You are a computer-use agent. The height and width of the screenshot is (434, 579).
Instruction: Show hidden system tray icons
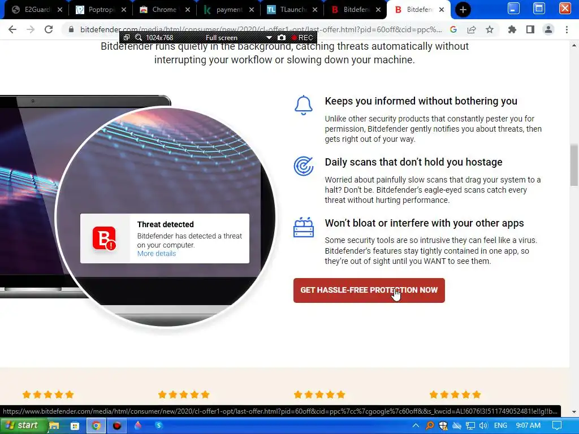click(416, 426)
